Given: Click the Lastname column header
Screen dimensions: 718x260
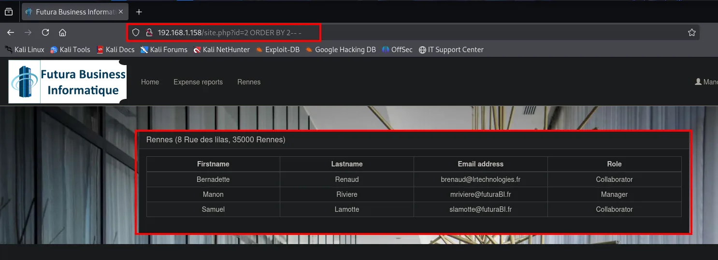Looking at the screenshot, I should point(347,164).
